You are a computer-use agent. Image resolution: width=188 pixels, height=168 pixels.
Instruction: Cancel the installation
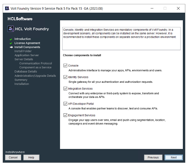tap(13, 157)
